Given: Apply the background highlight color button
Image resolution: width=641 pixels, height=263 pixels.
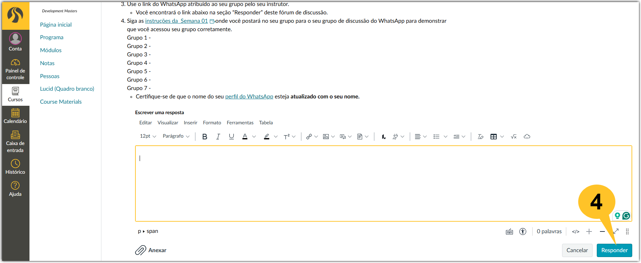Looking at the screenshot, I should point(267,137).
